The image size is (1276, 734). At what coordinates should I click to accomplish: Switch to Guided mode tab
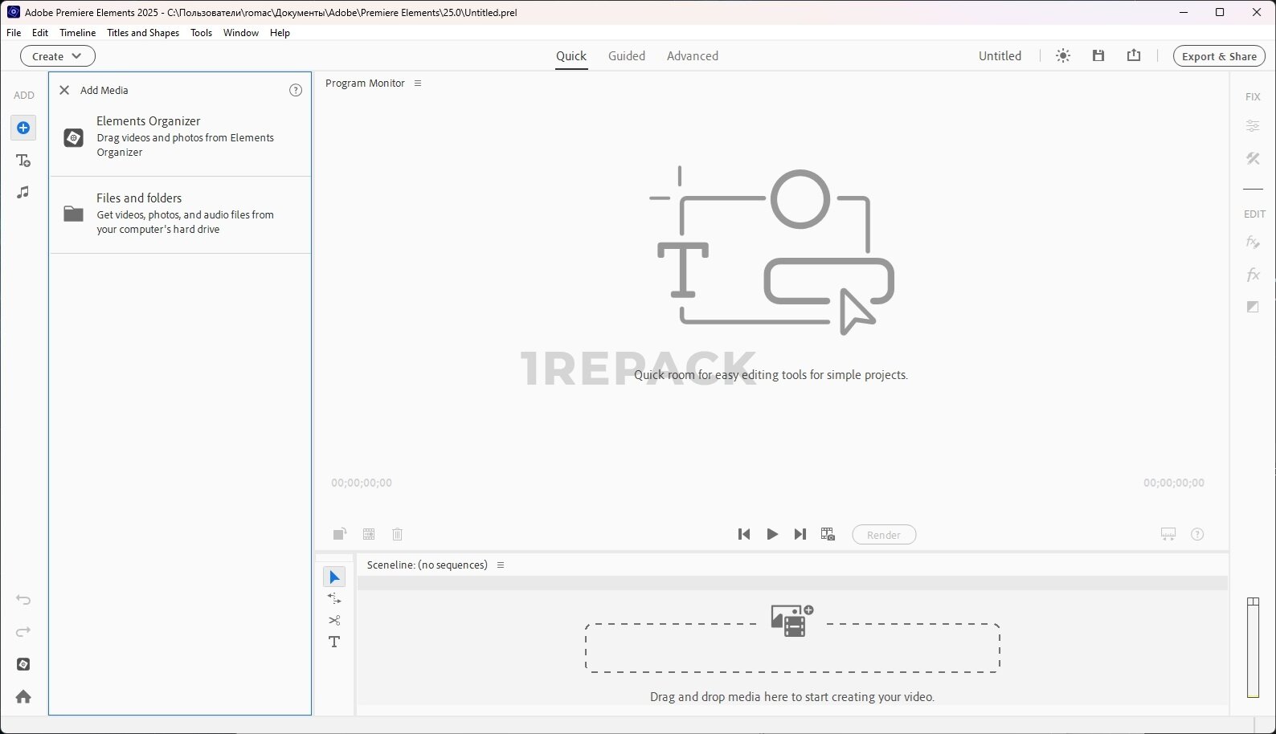pos(627,56)
